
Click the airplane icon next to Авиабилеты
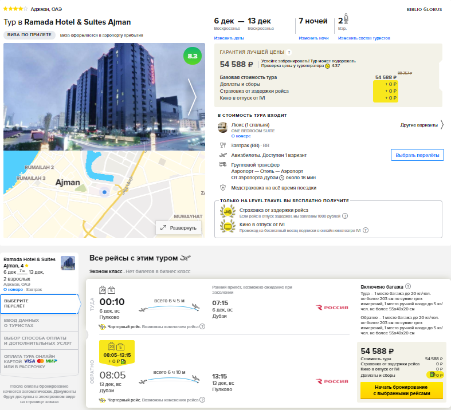point(223,155)
